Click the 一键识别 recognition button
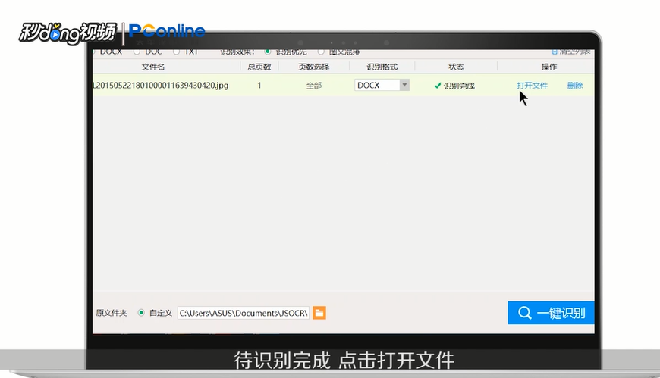 pyautogui.click(x=551, y=313)
